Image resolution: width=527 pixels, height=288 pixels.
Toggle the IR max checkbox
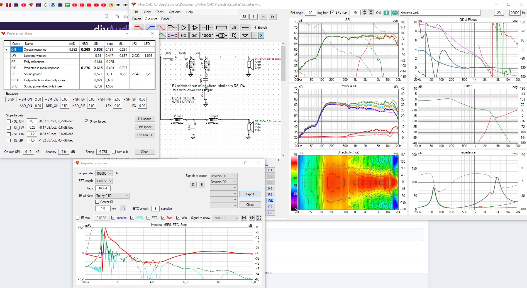78,218
